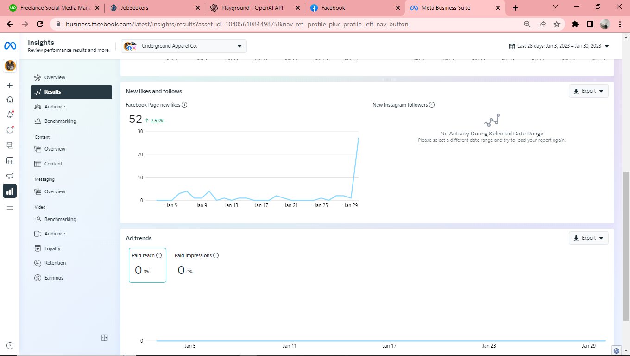Open Overview under Messaging section

(x=71, y=191)
